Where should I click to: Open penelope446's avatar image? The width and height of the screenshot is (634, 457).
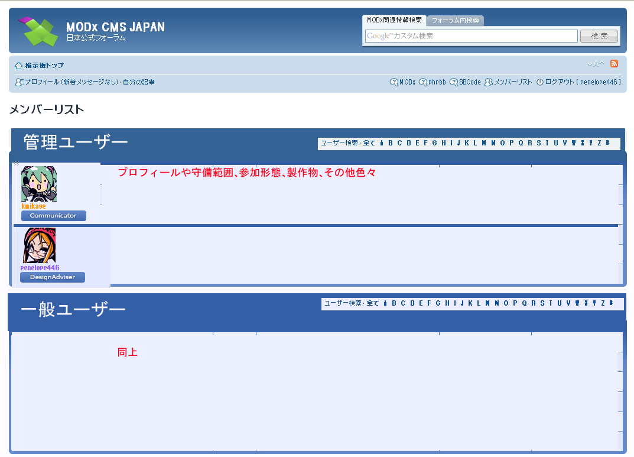tap(39, 245)
